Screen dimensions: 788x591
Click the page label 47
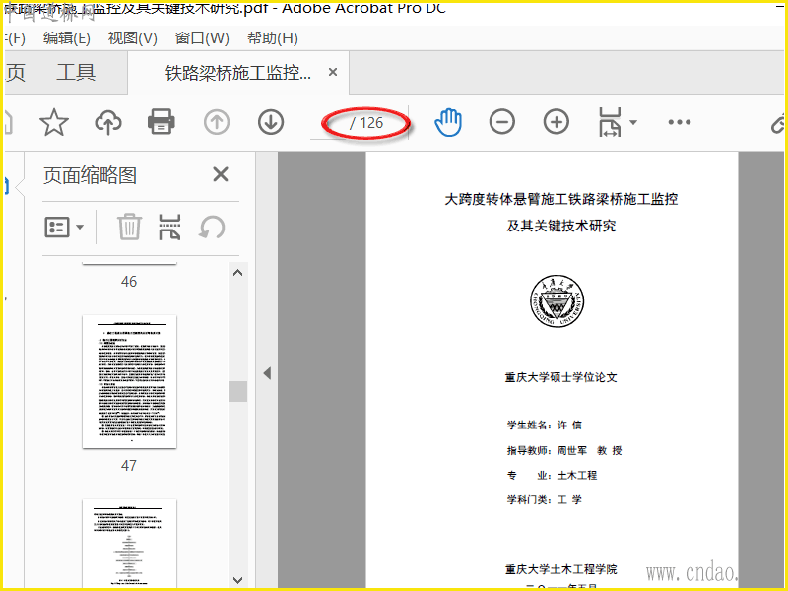point(129,465)
